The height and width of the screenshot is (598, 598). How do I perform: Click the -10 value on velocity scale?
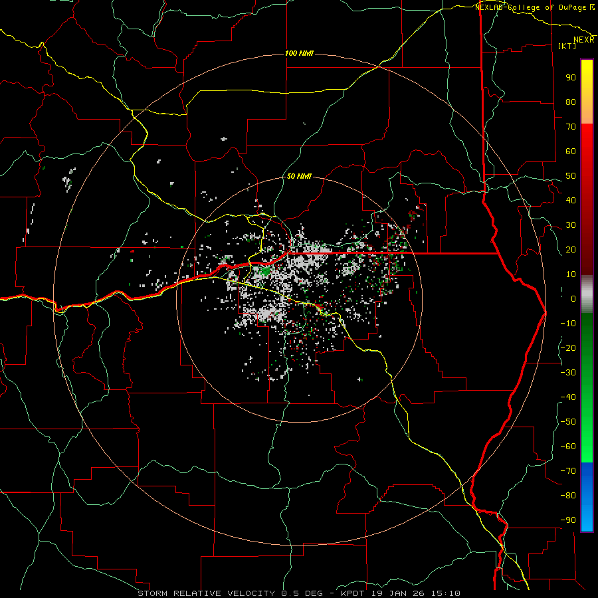coord(568,324)
